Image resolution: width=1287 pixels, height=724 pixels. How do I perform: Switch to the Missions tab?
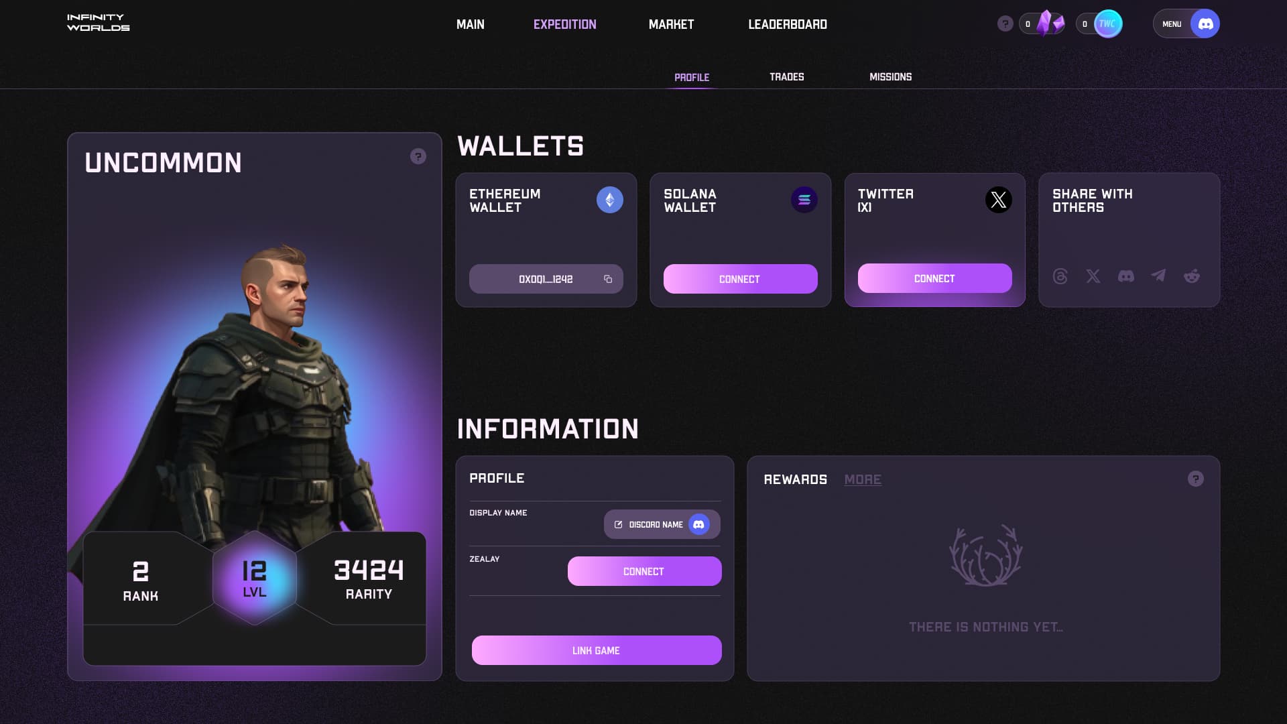[890, 77]
